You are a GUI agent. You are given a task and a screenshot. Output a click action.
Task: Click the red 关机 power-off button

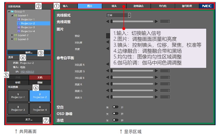coord(40,77)
